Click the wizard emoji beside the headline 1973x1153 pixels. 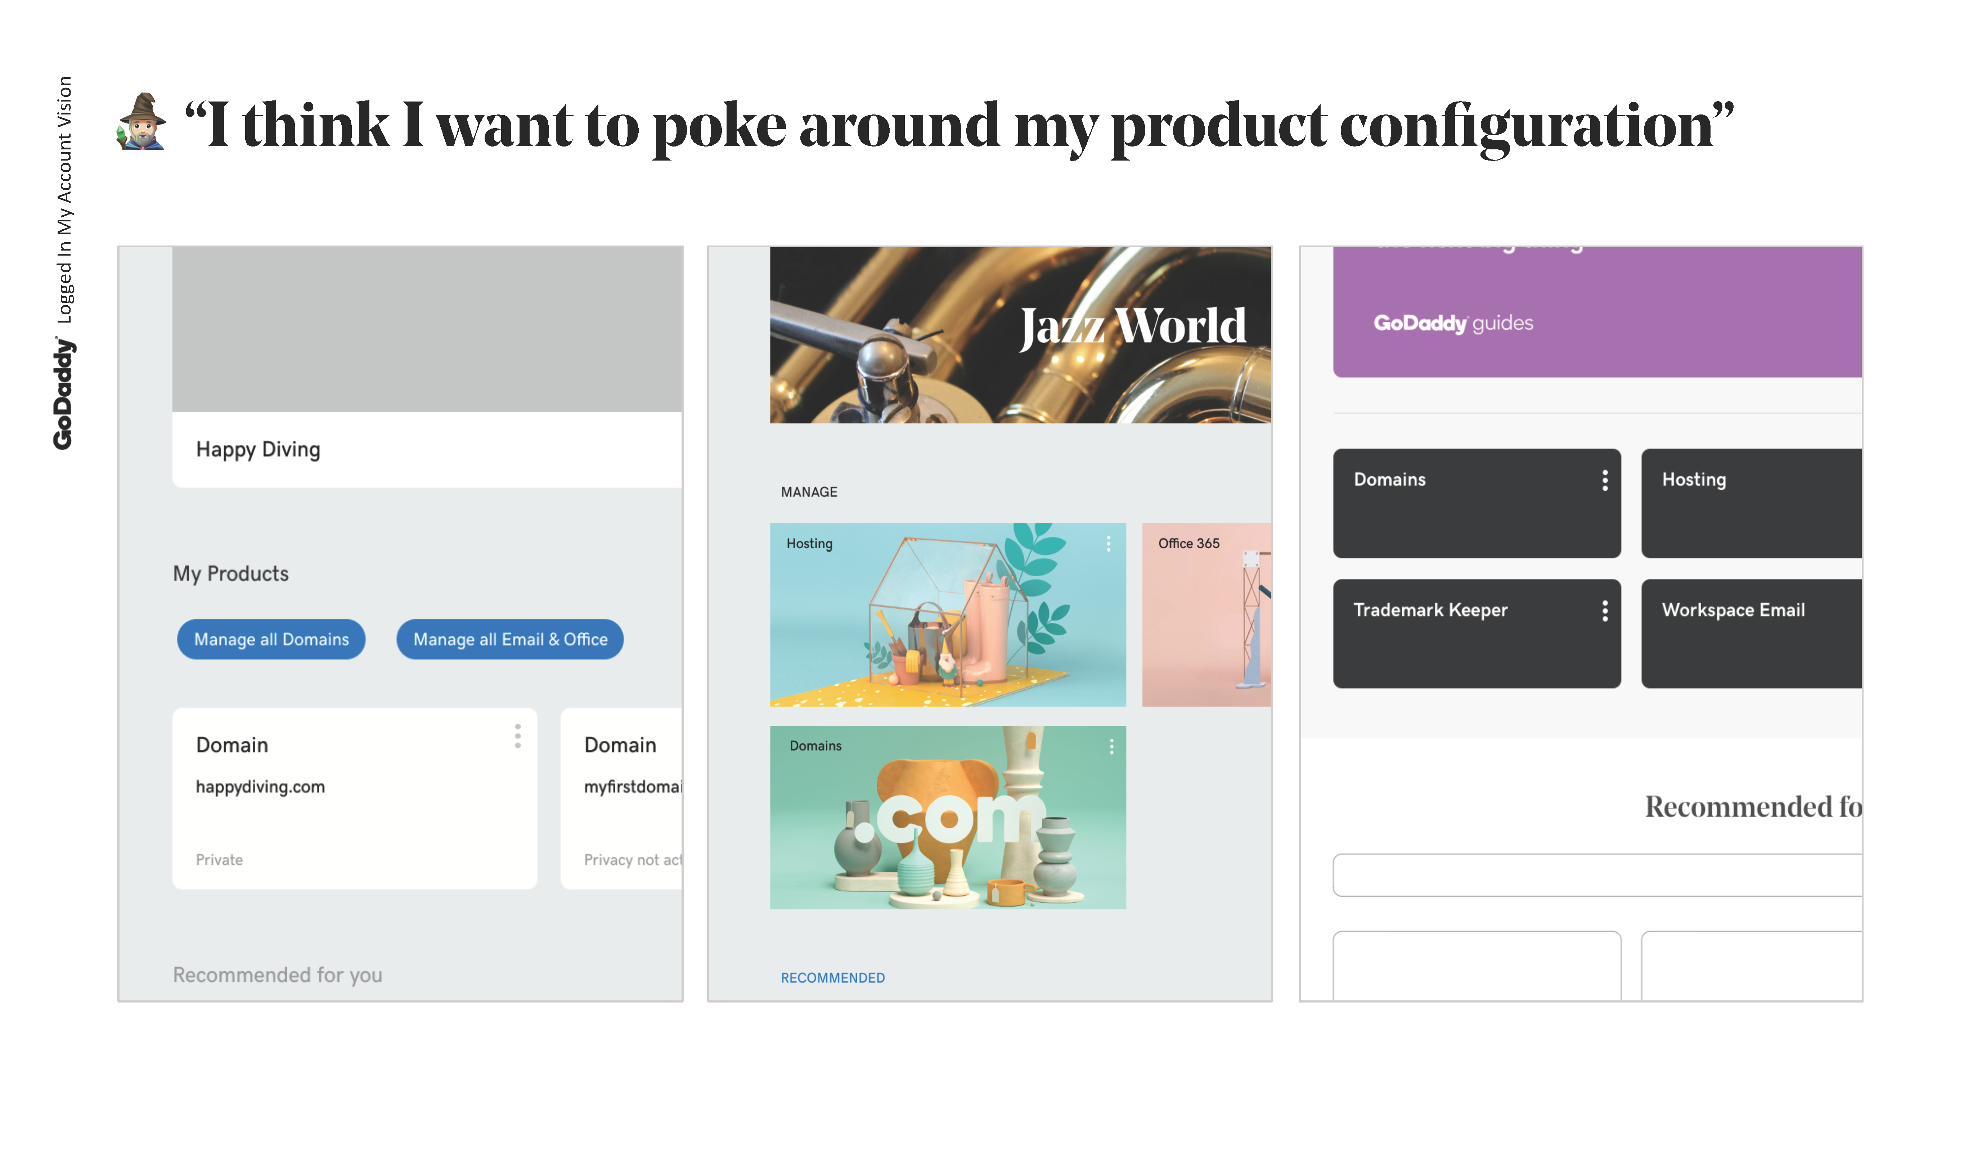pyautogui.click(x=142, y=122)
